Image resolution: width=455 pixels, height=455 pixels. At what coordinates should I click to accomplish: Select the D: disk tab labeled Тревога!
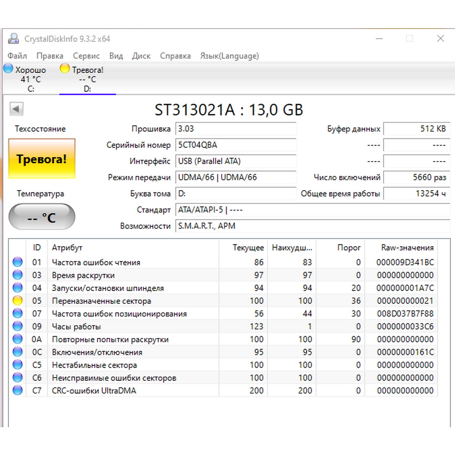[88, 78]
